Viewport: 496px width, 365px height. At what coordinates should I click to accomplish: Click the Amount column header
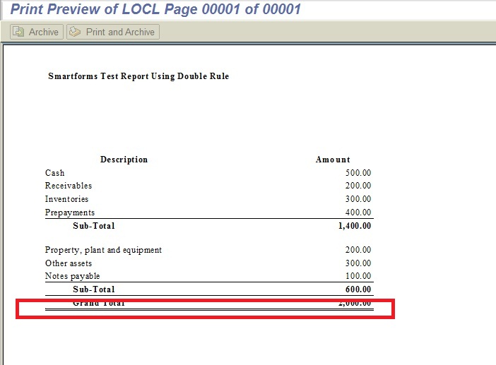coord(333,160)
